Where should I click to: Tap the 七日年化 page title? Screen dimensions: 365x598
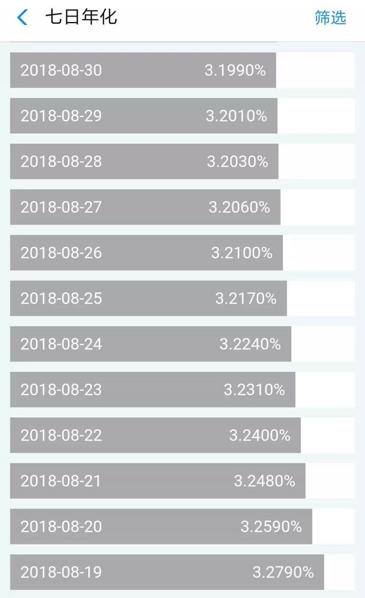point(81,17)
